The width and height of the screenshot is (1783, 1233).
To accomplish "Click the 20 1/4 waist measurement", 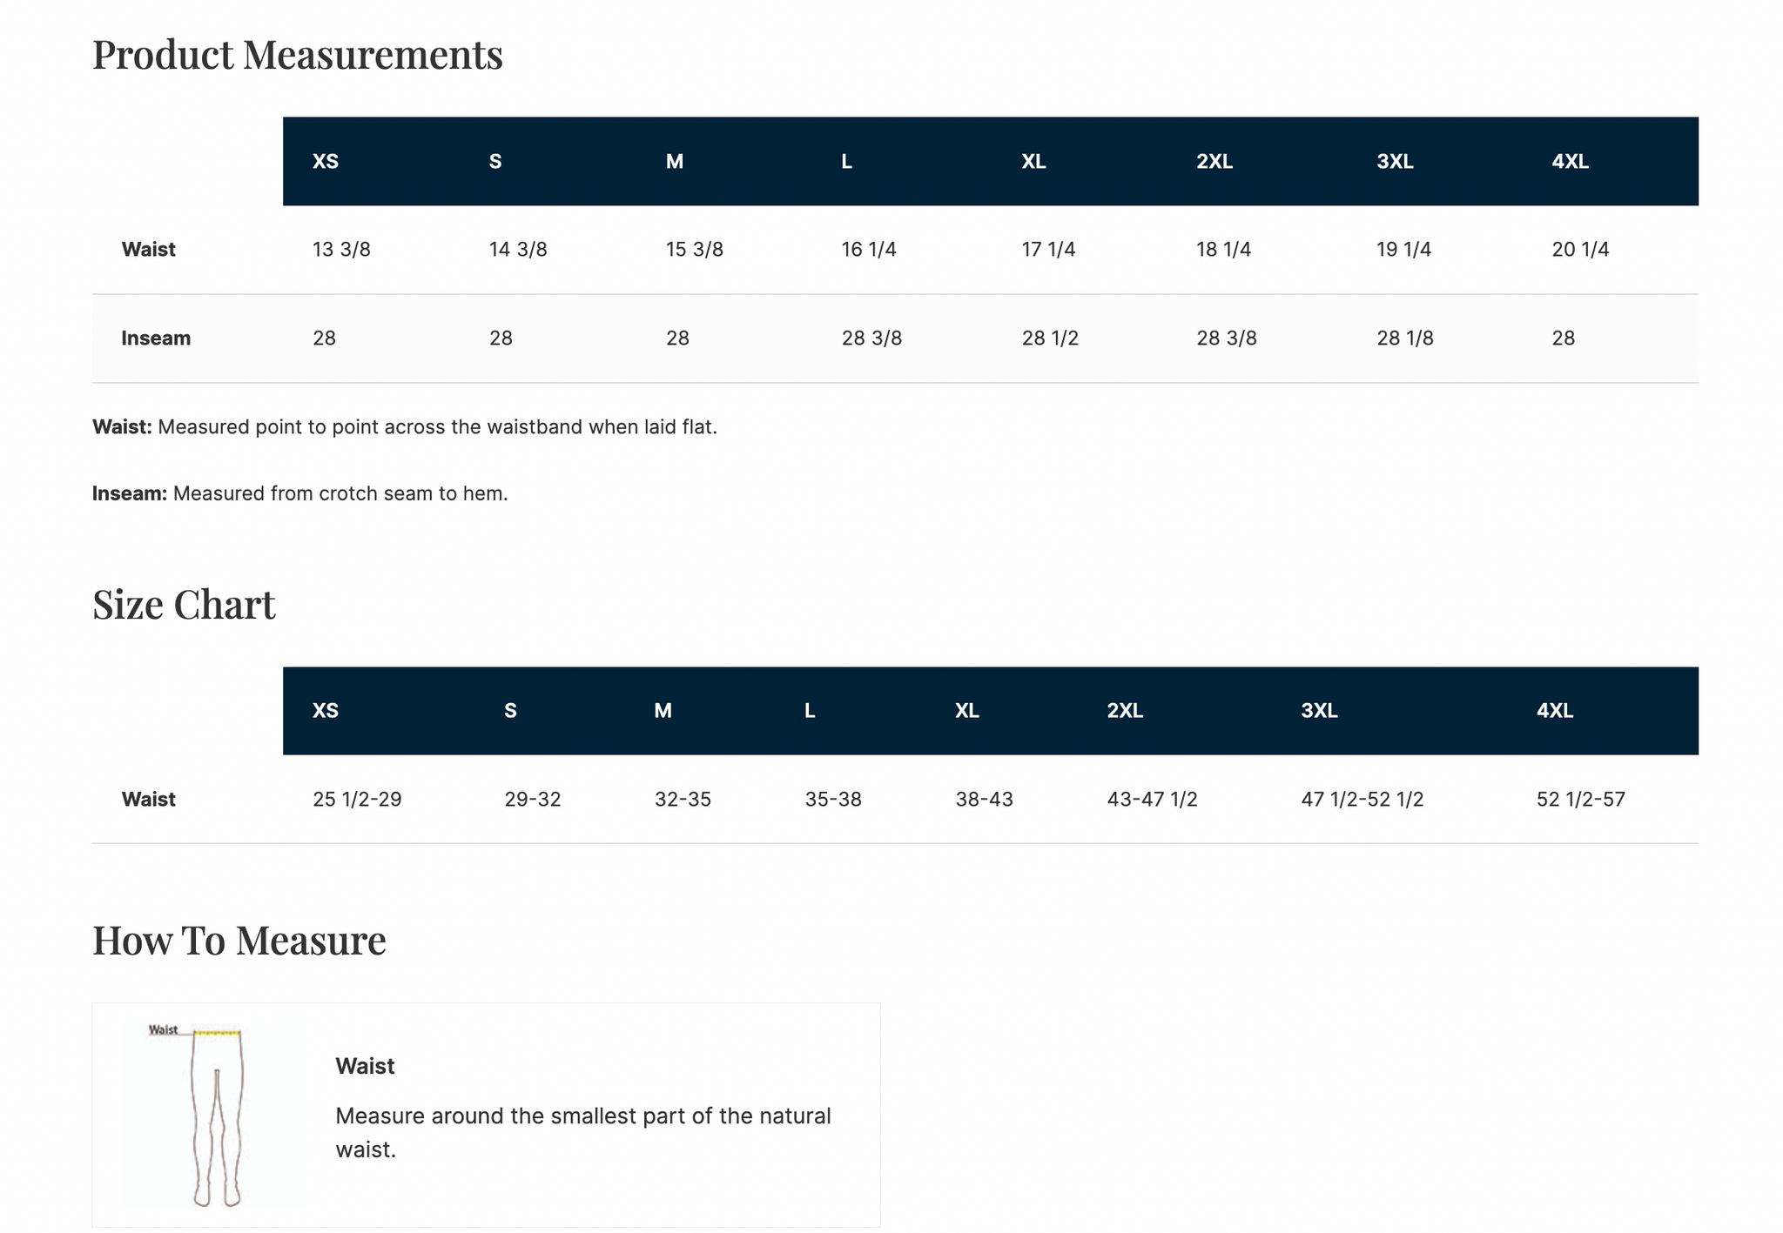I will (x=1580, y=250).
